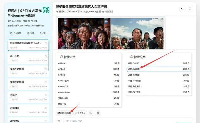Focus the Ctrl + Enter 发送 message input
The image size is (200, 123).
pos(128,121)
